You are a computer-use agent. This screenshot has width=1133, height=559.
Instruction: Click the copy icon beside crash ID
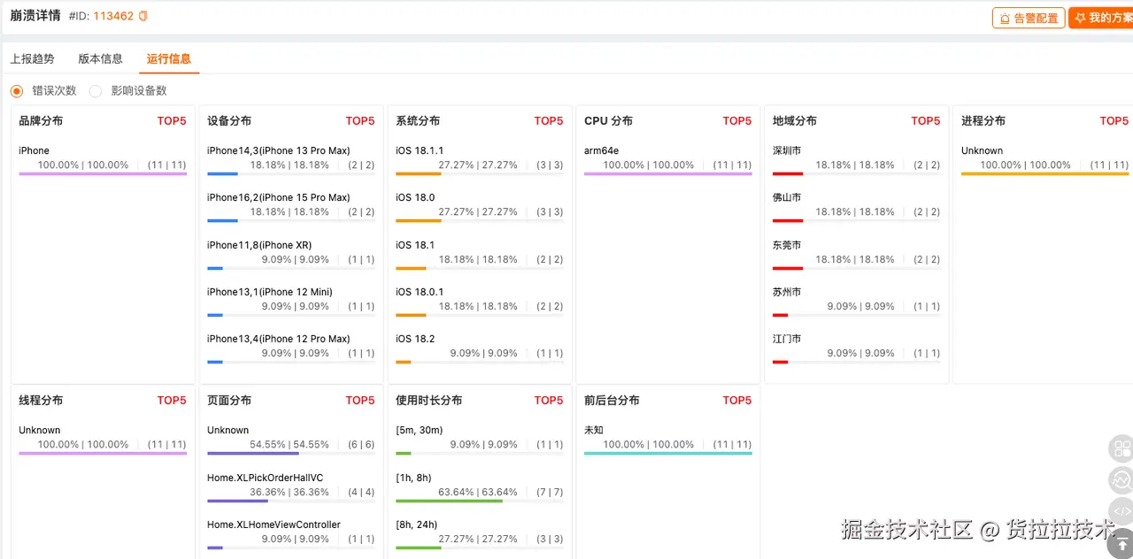pos(143,16)
